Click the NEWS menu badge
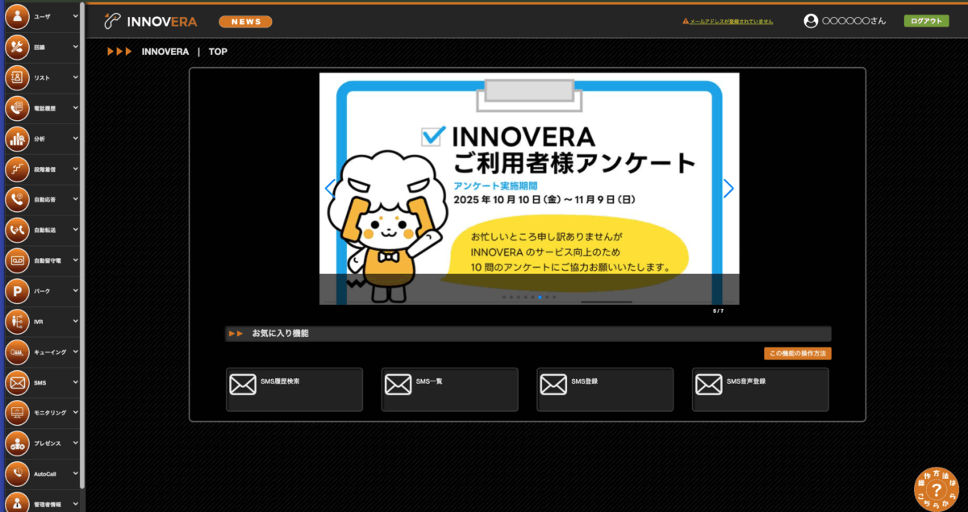This screenshot has width=968, height=512. point(245,21)
